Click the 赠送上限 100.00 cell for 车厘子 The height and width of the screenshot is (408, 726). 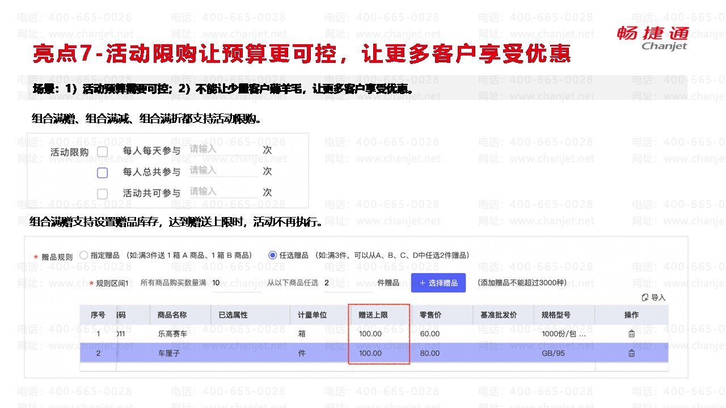[370, 353]
